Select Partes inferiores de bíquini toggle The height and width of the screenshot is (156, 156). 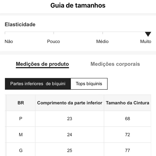click(38, 84)
